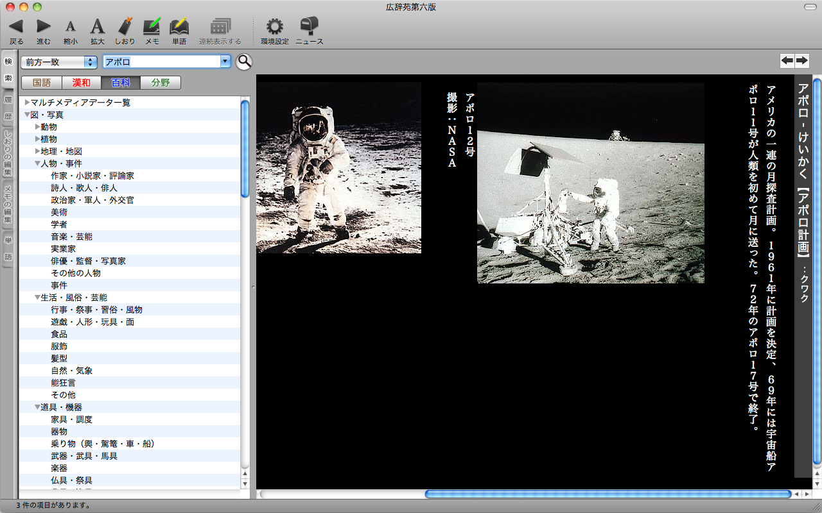
Task: Switch to the 国語 tab
Action: (42, 83)
